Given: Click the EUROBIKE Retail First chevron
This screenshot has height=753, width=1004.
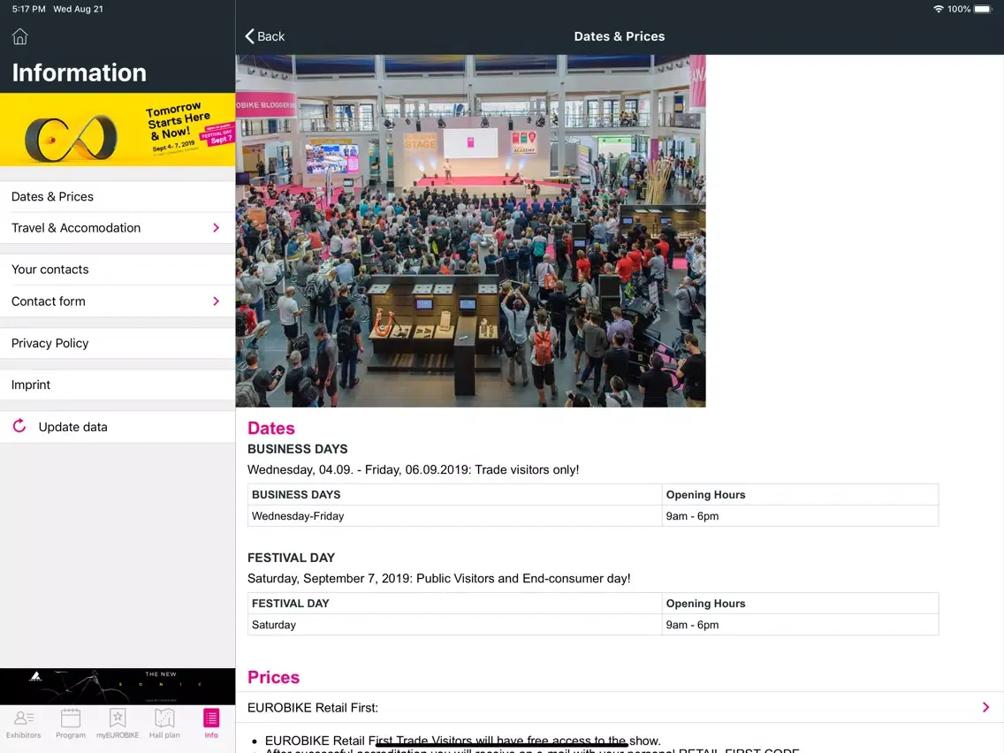Looking at the screenshot, I should point(986,708).
